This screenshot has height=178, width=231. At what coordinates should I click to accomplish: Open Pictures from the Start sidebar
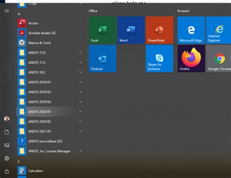point(7,145)
